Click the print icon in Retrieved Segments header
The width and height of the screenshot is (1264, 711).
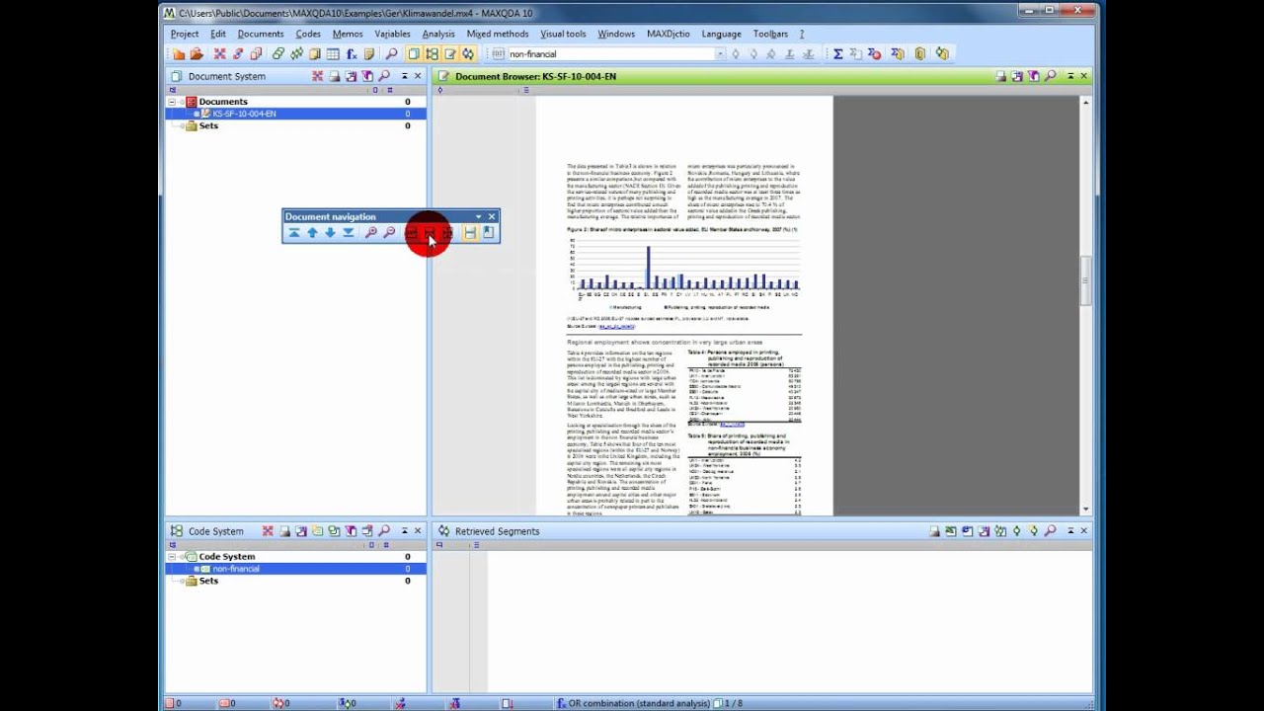pyautogui.click(x=934, y=531)
